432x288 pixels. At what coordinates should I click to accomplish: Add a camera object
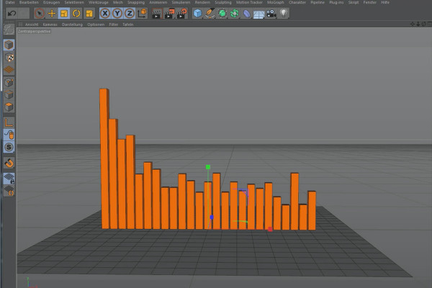point(271,14)
